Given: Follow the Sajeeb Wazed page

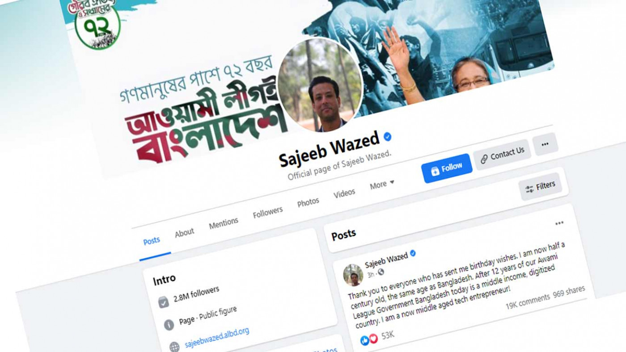Looking at the screenshot, I should (x=446, y=168).
